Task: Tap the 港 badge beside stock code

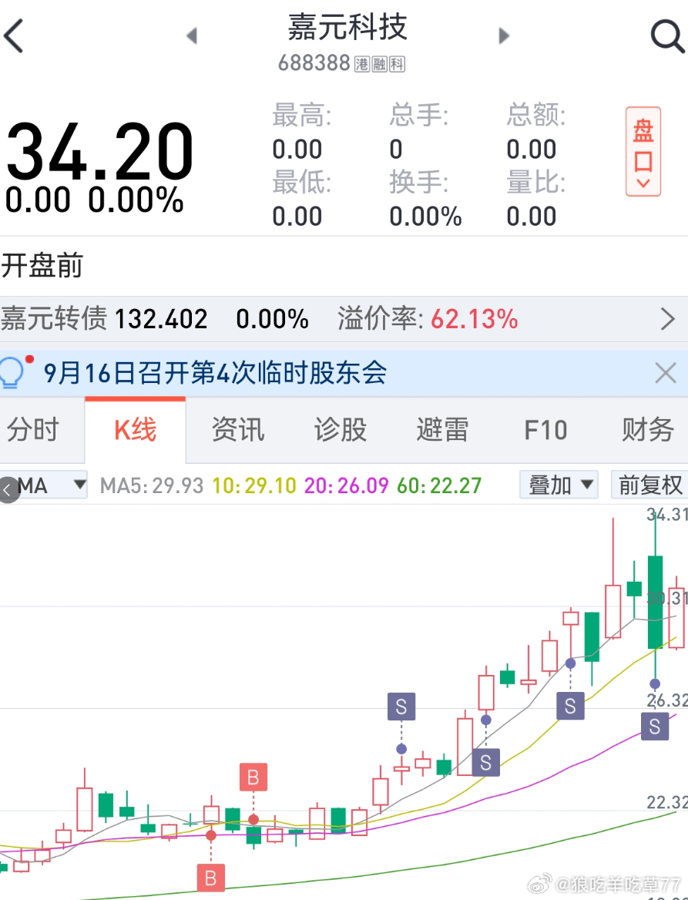Action: (x=361, y=64)
